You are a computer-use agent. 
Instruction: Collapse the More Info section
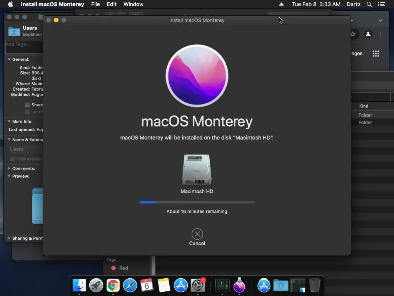9,121
